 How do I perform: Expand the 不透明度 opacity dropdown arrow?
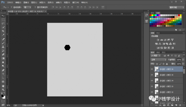click(183, 60)
